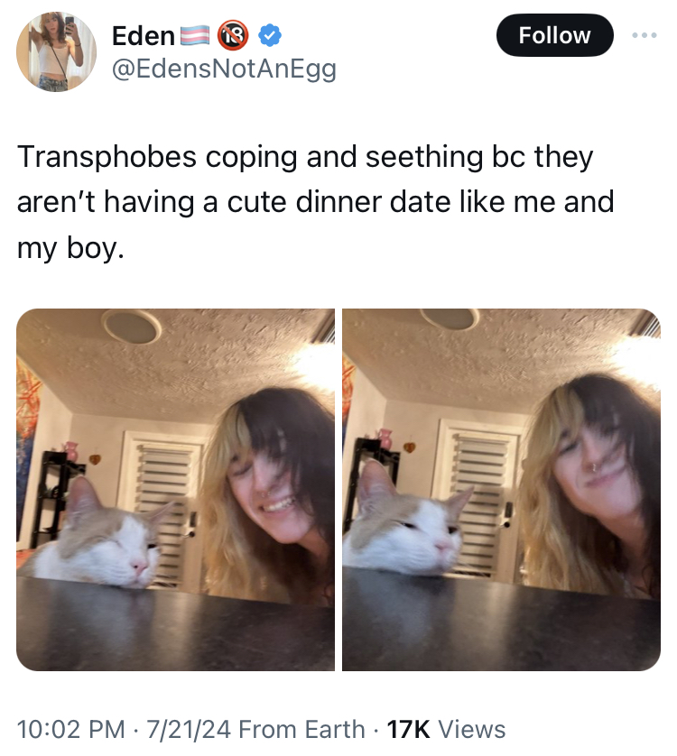Image resolution: width=677 pixels, height=756 pixels.
Task: Open the left photo with smiling teeth
Action: point(175,489)
